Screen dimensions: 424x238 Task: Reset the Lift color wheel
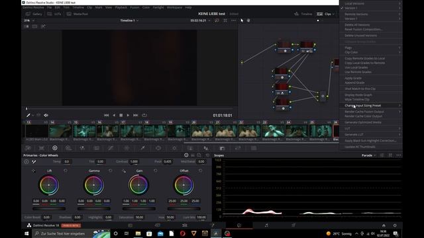66,171
